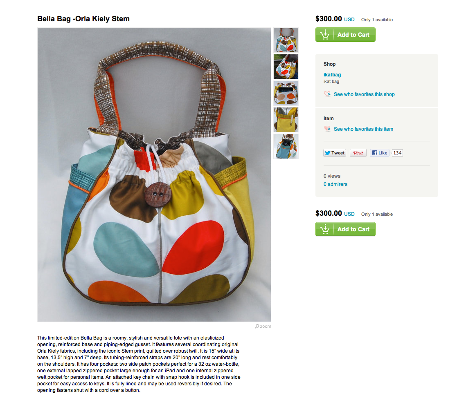Viewport: 475px width, 398px height.
Task: See who favorites this item
Action: click(x=363, y=129)
